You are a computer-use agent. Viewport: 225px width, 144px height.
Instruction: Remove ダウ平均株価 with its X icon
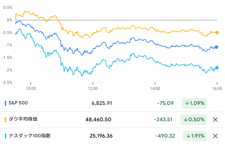pyautogui.click(x=215, y=120)
